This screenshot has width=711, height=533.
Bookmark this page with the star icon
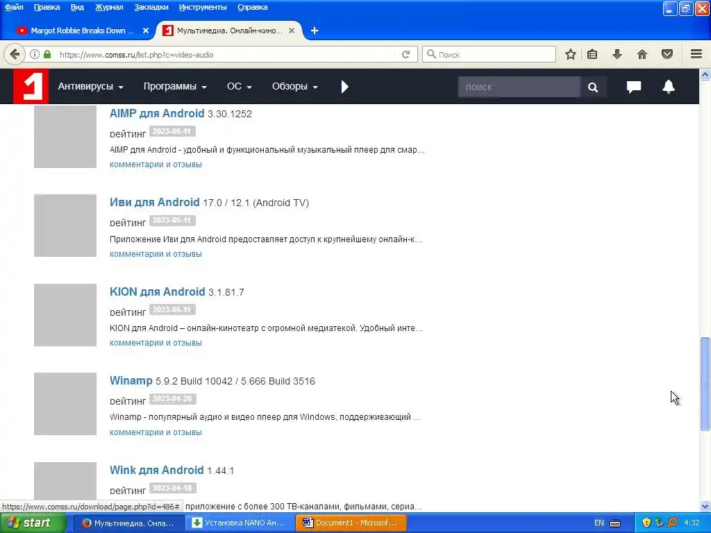point(571,54)
